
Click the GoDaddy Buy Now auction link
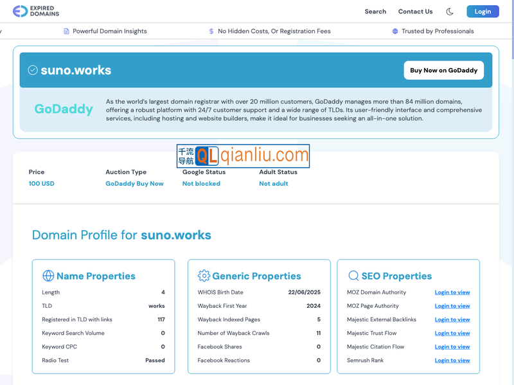click(134, 184)
